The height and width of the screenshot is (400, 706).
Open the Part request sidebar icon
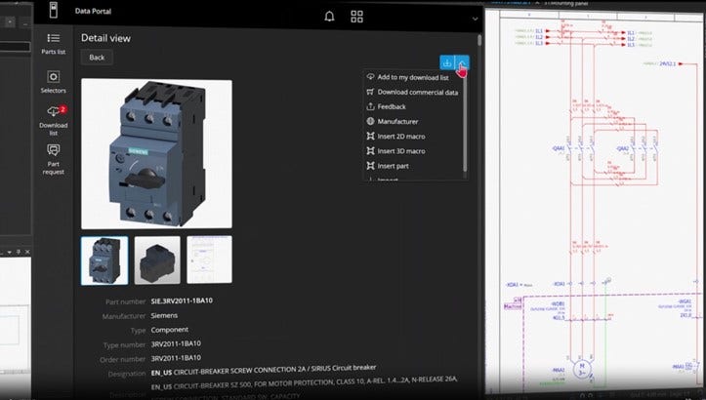53,159
